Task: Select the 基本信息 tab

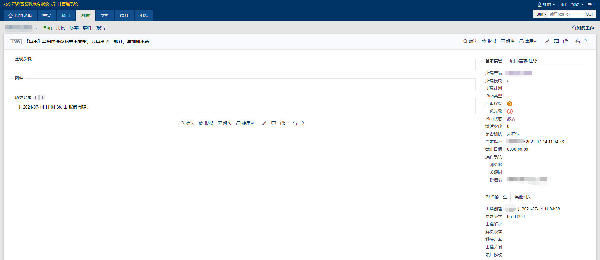Action: tap(494, 61)
